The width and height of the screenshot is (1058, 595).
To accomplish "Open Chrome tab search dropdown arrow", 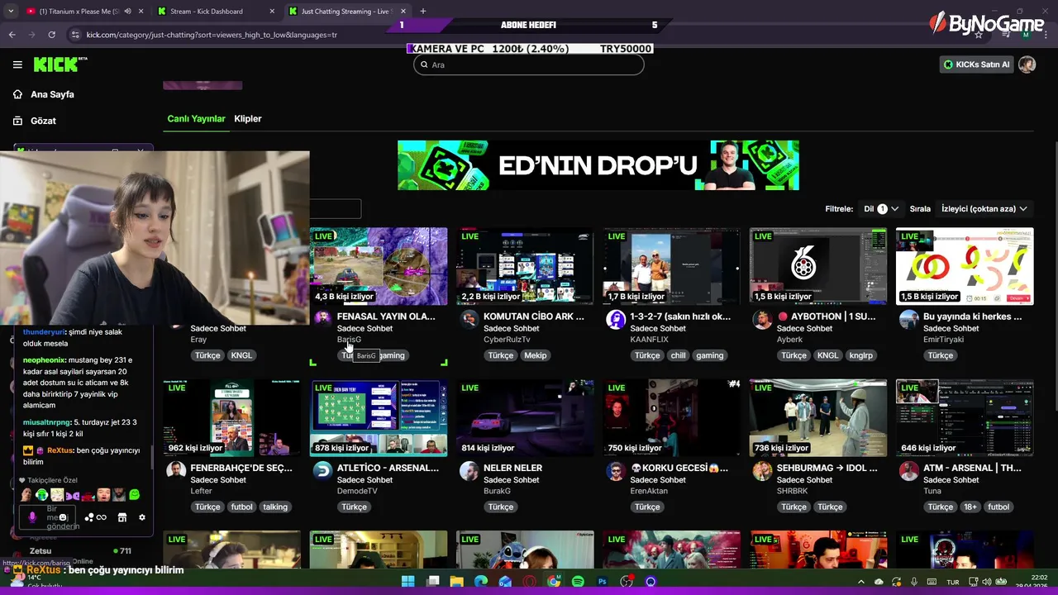I will [x=10, y=12].
